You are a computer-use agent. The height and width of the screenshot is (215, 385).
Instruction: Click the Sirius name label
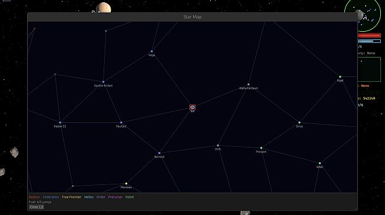(299, 126)
